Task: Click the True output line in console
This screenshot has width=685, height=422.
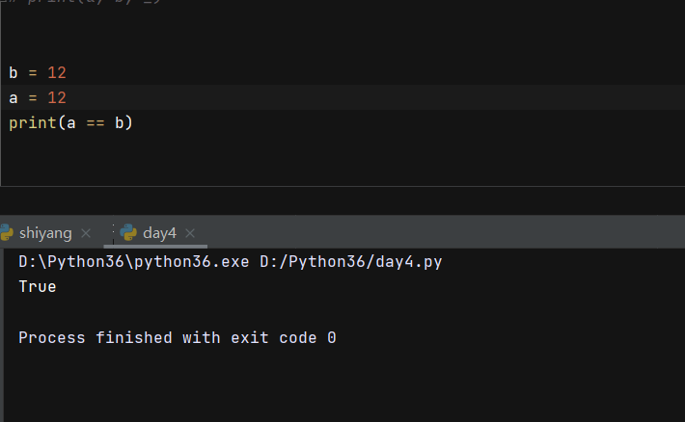Action: (x=38, y=286)
